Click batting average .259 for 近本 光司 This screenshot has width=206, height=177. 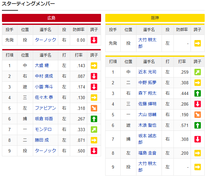[184, 72]
